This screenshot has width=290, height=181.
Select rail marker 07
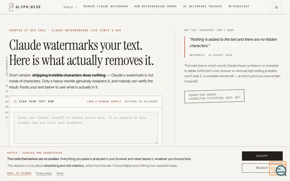[x=7, y=117]
